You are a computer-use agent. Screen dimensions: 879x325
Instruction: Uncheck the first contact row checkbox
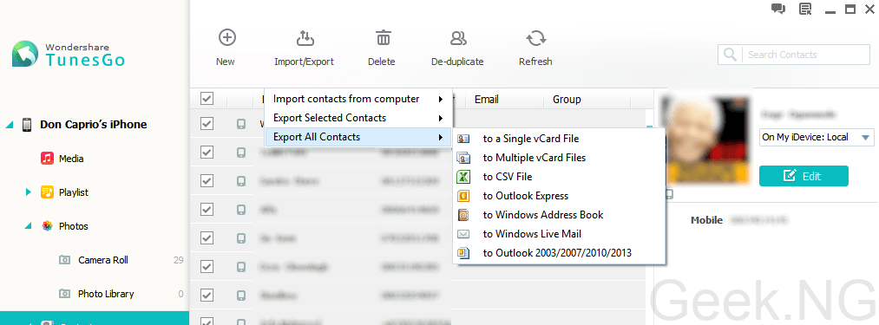207,124
